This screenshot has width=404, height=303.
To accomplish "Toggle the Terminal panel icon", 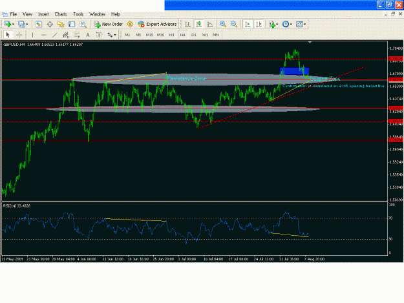I will [x=72, y=24].
